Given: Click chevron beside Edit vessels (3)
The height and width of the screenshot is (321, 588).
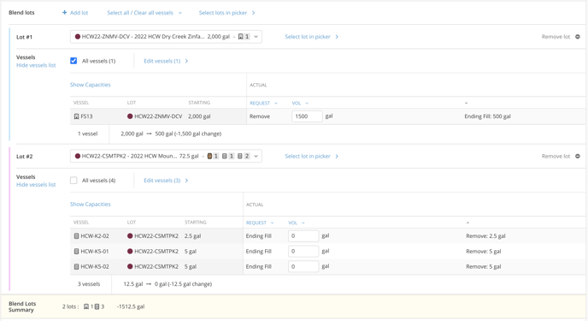Looking at the screenshot, I should (x=186, y=181).
